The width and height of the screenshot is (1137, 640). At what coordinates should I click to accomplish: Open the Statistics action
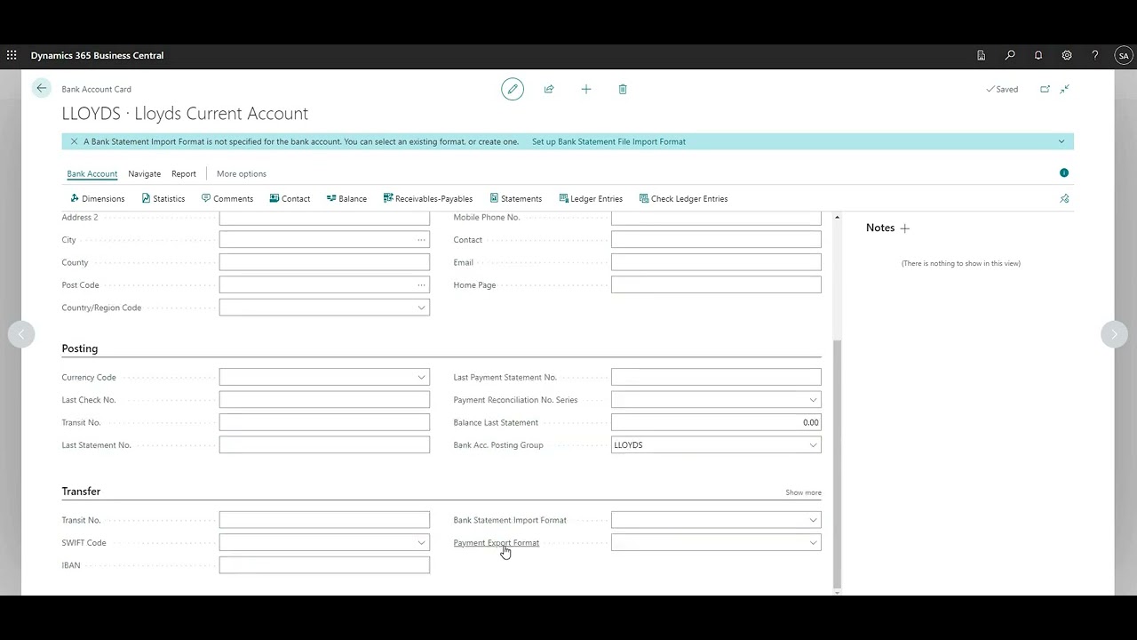pyautogui.click(x=163, y=199)
